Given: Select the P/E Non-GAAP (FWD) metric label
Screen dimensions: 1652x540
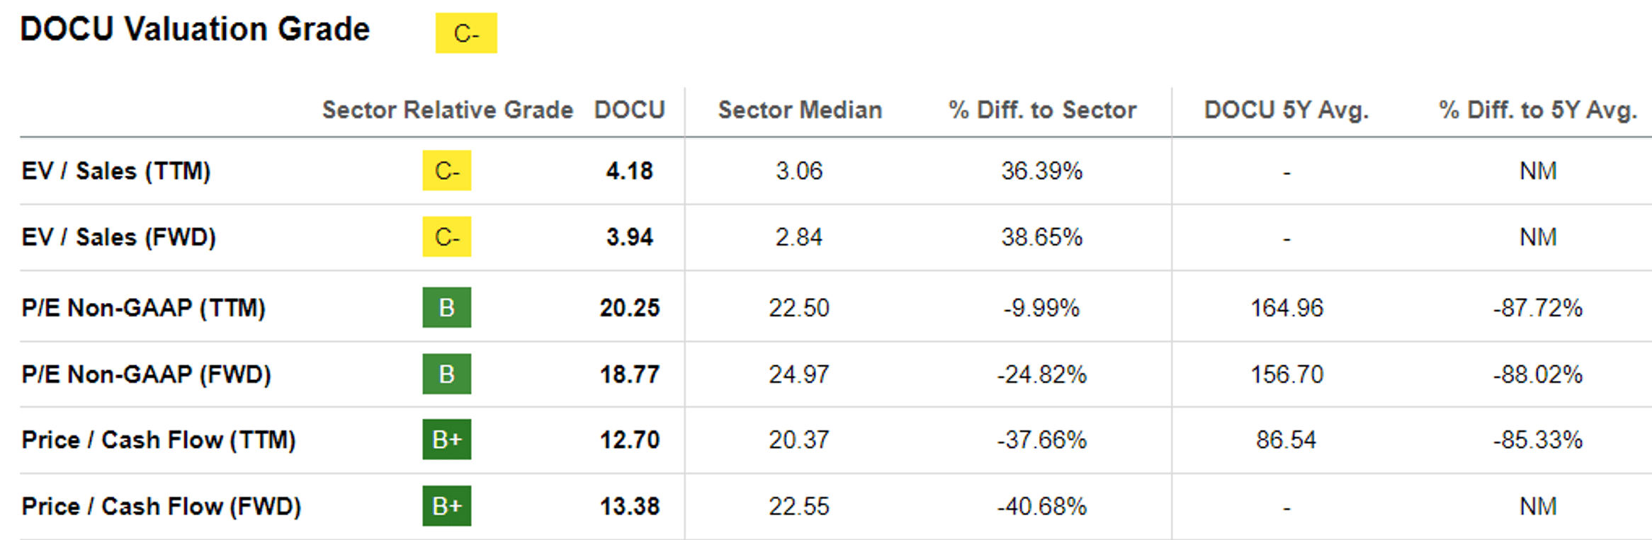Looking at the screenshot, I should pyautogui.click(x=146, y=374).
